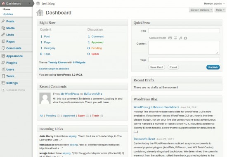Image resolution: width=227 pixels, height=157 pixels.
Task: Expand the Help panel
Action: click(220, 10)
